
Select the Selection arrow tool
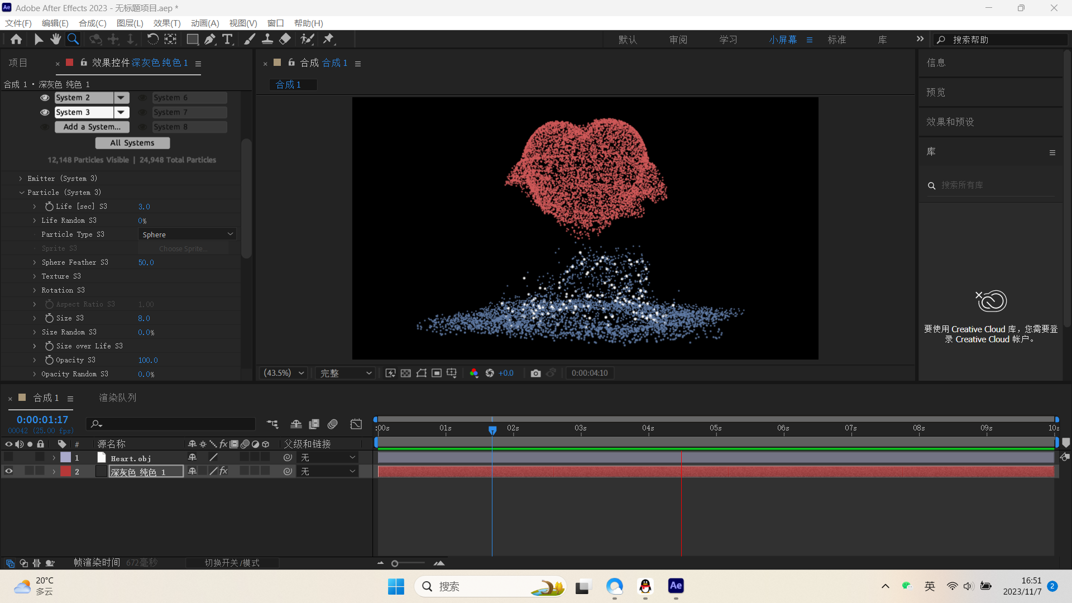pyautogui.click(x=39, y=39)
